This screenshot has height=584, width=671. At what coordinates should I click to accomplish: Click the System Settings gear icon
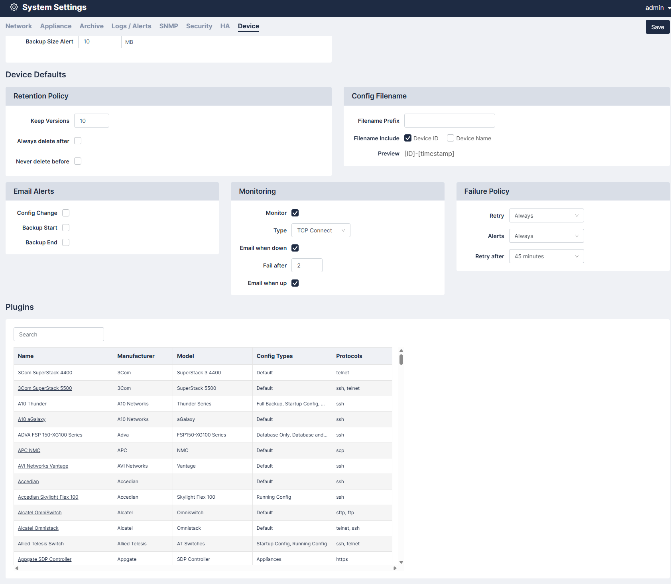[14, 7]
